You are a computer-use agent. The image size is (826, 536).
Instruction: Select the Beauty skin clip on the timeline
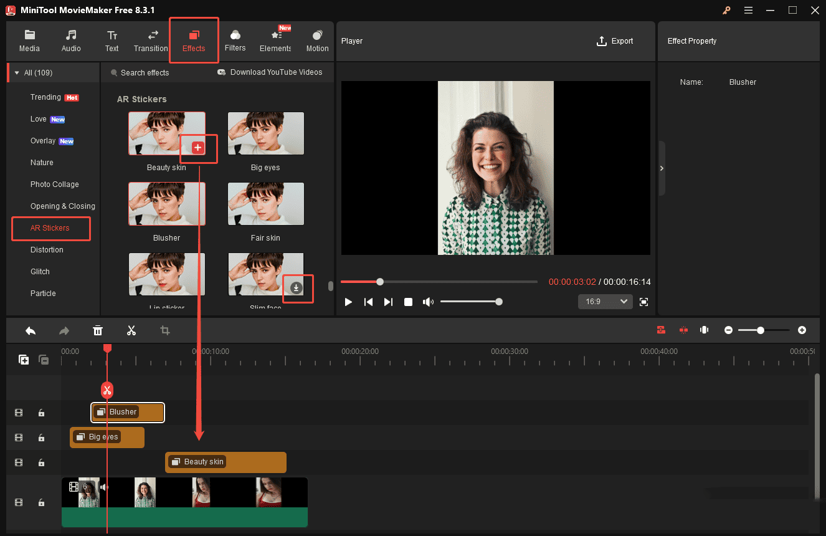[x=225, y=462]
